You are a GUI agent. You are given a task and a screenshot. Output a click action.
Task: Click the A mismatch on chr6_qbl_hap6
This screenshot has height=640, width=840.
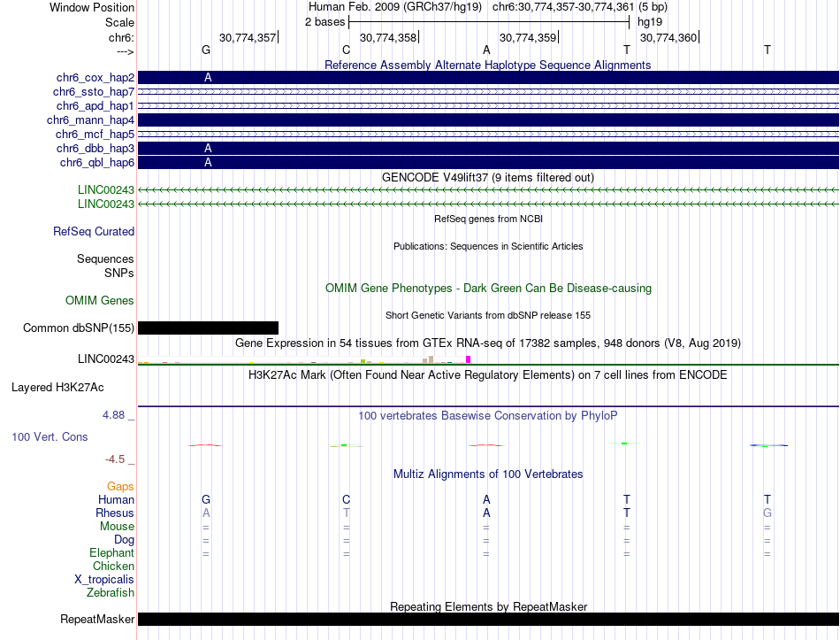point(208,163)
